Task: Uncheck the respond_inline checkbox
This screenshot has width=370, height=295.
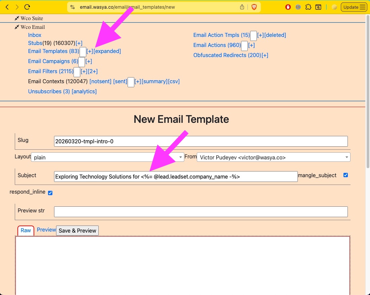Action: [x=50, y=193]
